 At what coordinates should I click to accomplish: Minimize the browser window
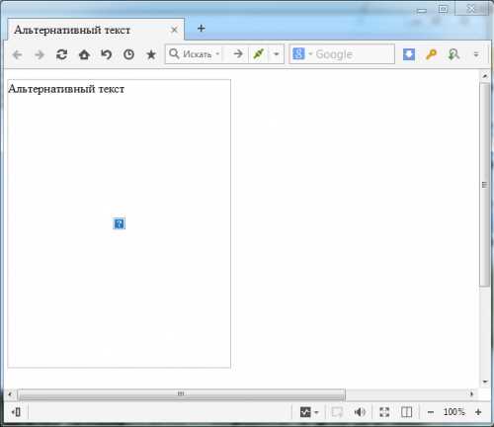[x=422, y=11]
